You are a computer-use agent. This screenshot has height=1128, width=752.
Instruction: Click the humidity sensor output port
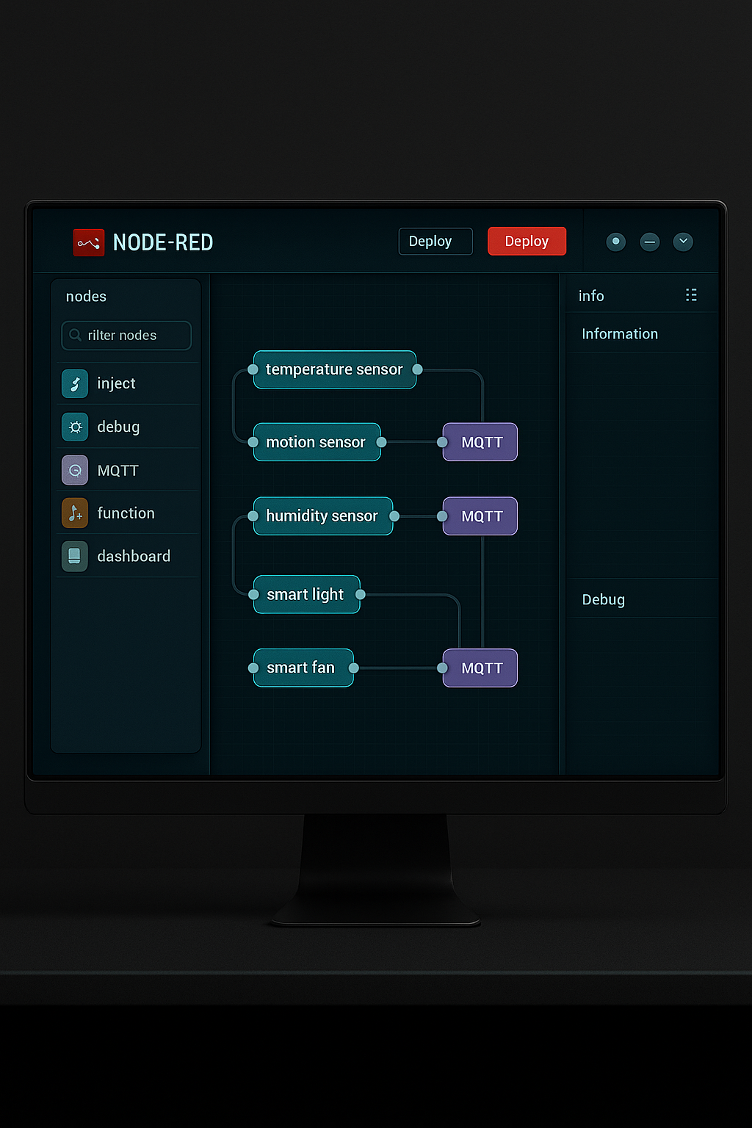[394, 516]
